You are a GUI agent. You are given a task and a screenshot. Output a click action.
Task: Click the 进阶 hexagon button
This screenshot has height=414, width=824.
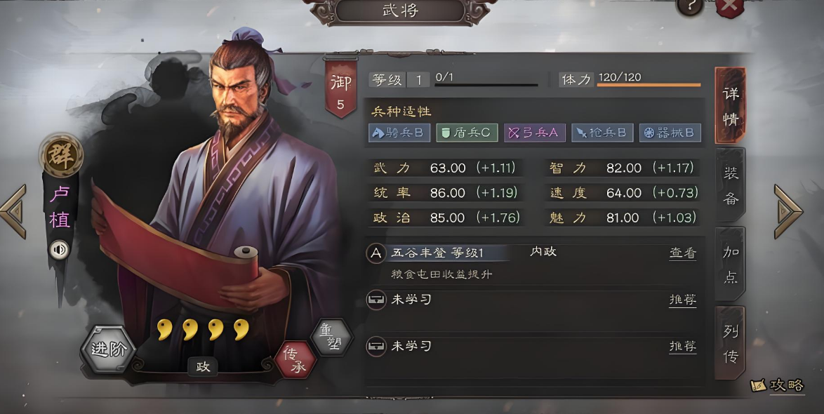click(108, 349)
